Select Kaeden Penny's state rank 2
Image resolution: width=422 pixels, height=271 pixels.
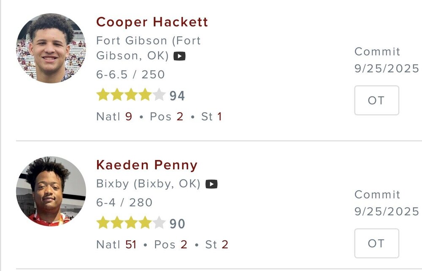click(x=225, y=244)
